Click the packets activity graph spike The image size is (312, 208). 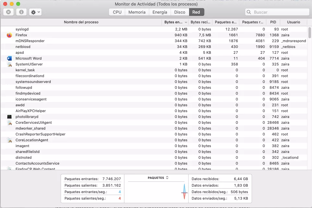click(x=184, y=192)
